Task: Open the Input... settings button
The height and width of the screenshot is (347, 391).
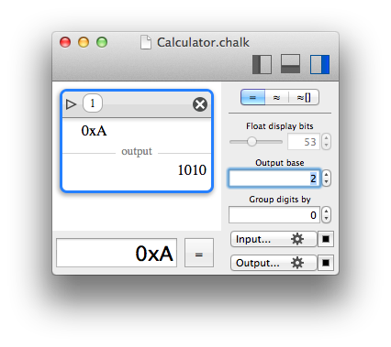Action: pyautogui.click(x=274, y=239)
